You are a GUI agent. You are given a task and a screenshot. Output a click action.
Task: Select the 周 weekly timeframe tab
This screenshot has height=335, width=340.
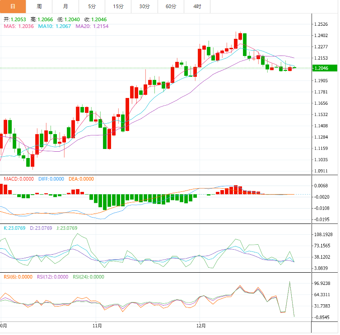[x=39, y=6]
